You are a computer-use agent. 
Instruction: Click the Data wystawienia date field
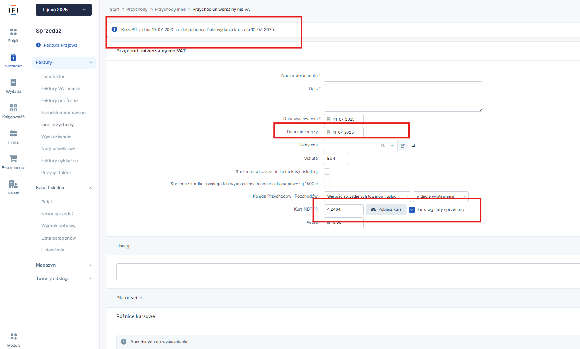point(344,119)
